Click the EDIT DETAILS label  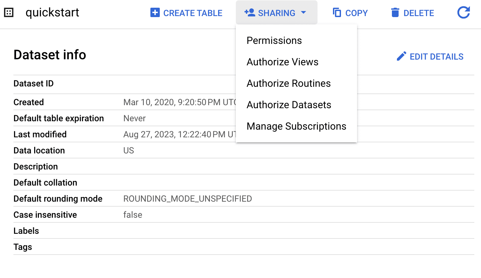(436, 57)
